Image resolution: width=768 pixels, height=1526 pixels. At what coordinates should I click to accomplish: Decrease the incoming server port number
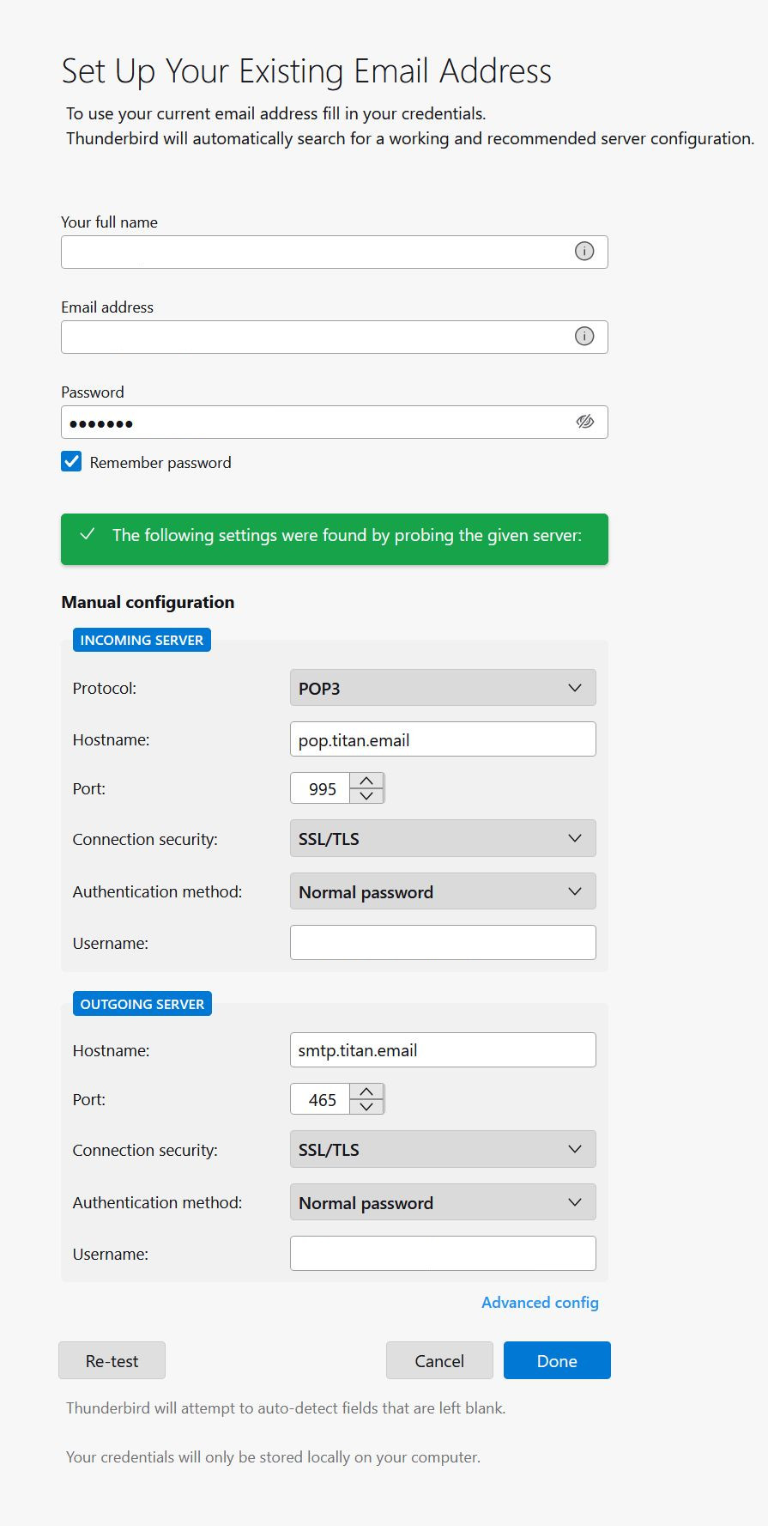[366, 796]
